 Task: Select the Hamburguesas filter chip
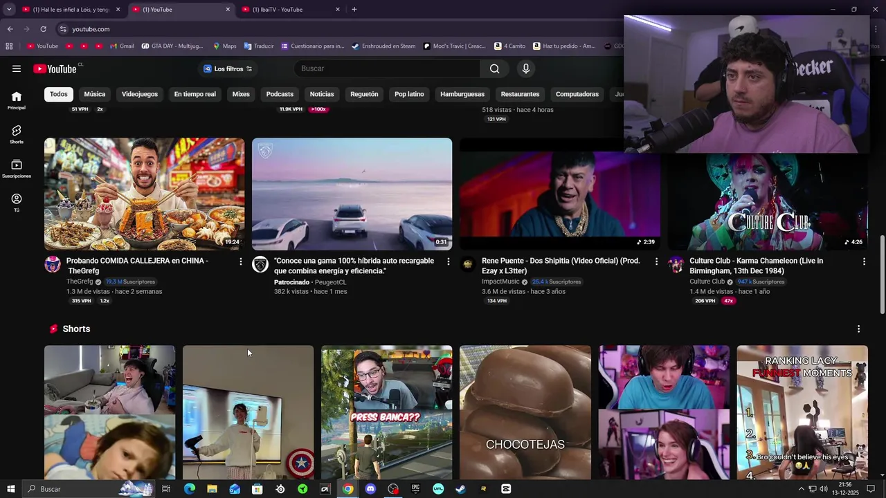[462, 94]
